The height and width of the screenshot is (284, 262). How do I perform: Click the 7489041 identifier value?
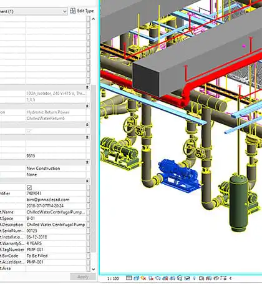34,193
